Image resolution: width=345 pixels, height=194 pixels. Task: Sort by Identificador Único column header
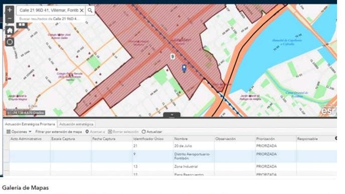(x=153, y=138)
